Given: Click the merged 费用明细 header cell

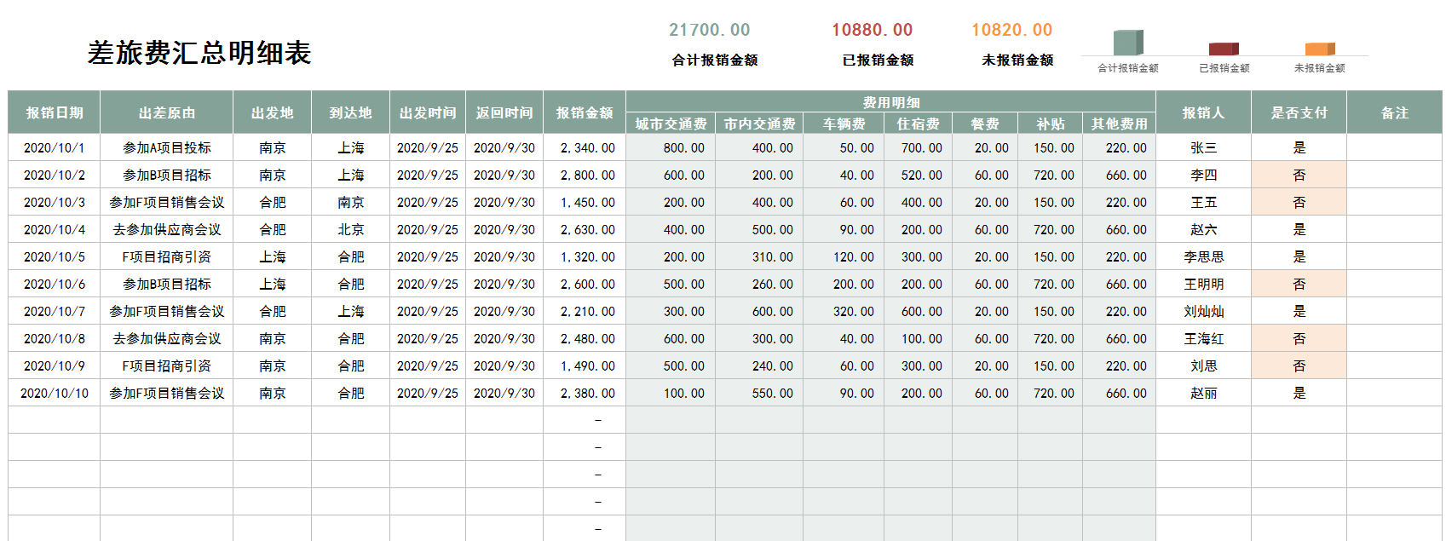Looking at the screenshot, I should (890, 102).
